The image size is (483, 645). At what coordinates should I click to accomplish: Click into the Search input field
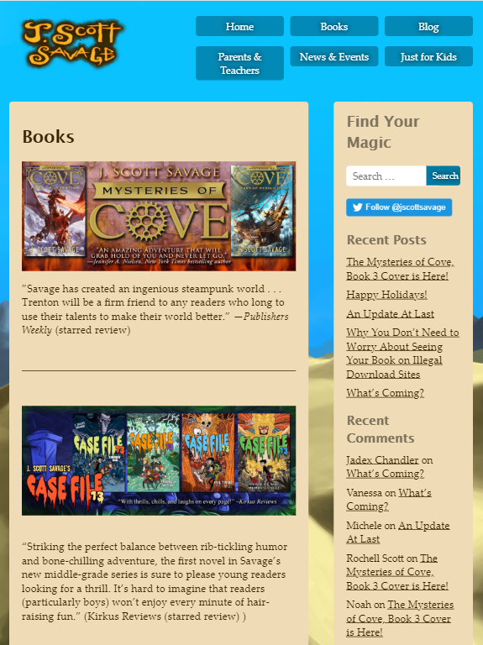pyautogui.click(x=386, y=176)
